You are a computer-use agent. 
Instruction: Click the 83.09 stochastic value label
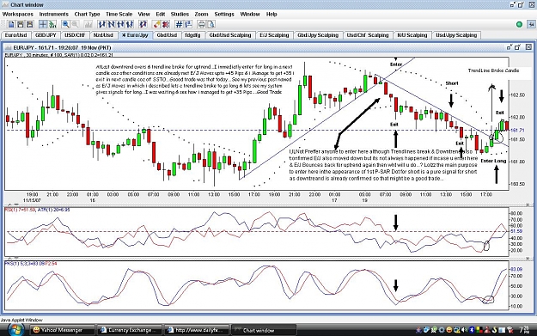[516, 270]
